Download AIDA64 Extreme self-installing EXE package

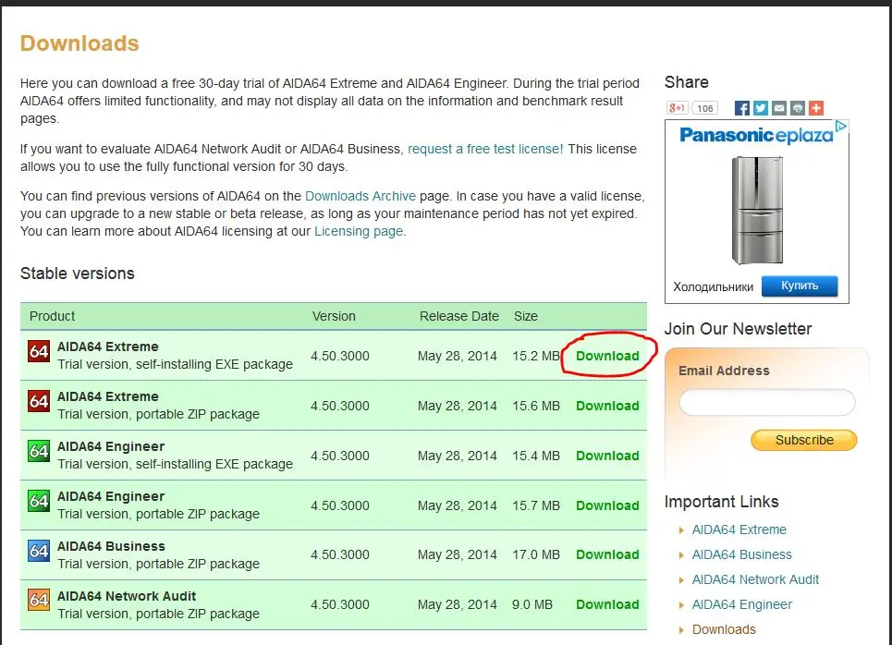click(x=607, y=356)
